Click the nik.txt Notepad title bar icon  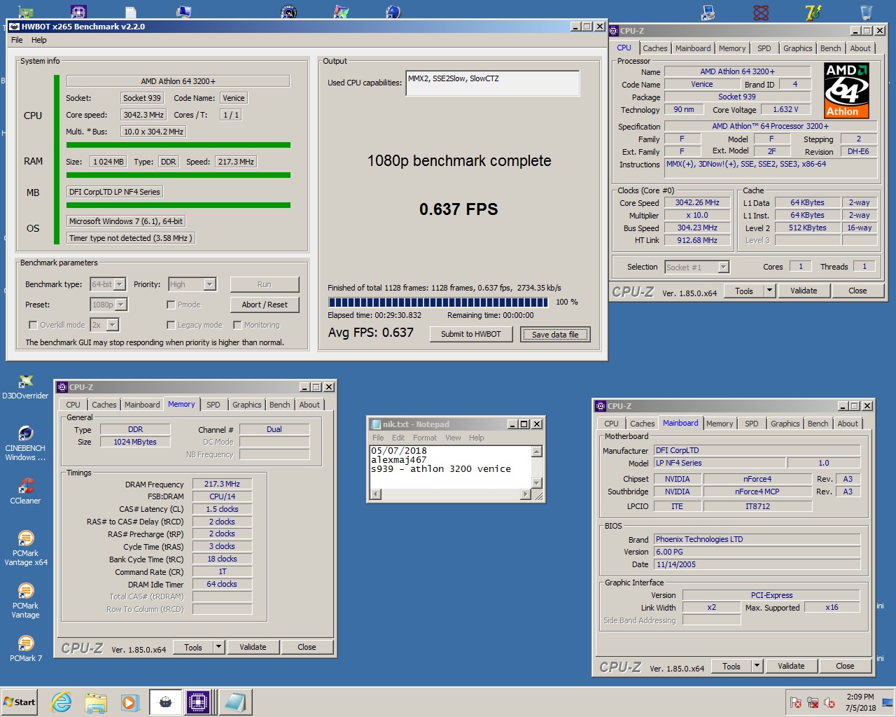pos(375,424)
